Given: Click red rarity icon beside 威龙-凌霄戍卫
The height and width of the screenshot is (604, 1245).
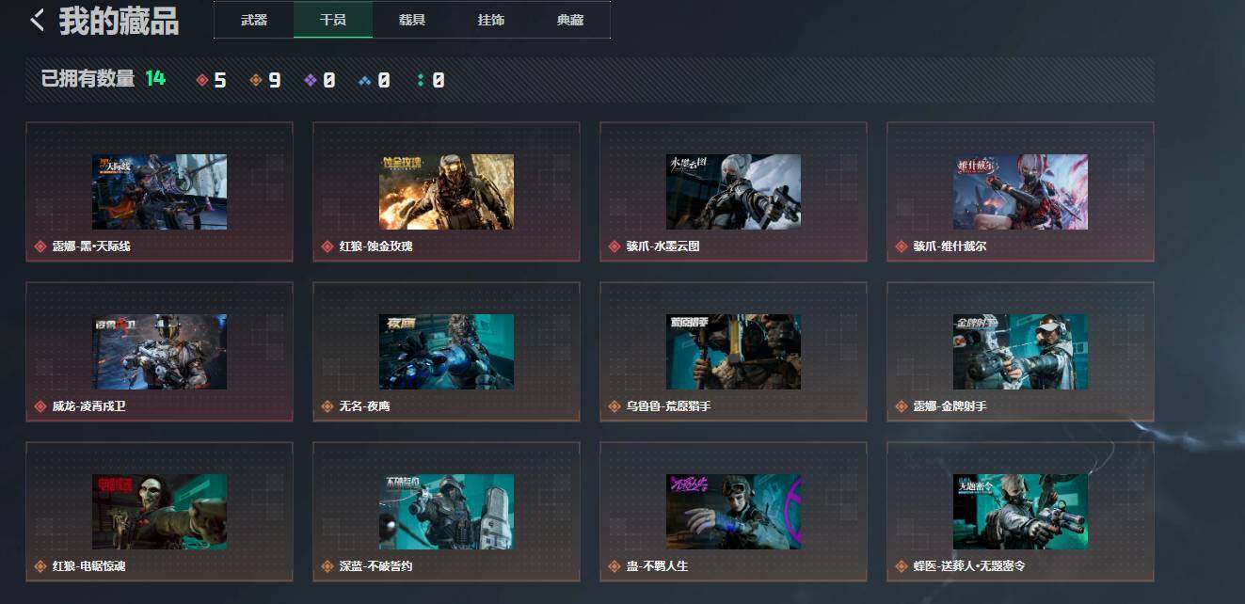Looking at the screenshot, I should tap(40, 406).
